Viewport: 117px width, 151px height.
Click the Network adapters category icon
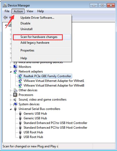pos(15,71)
